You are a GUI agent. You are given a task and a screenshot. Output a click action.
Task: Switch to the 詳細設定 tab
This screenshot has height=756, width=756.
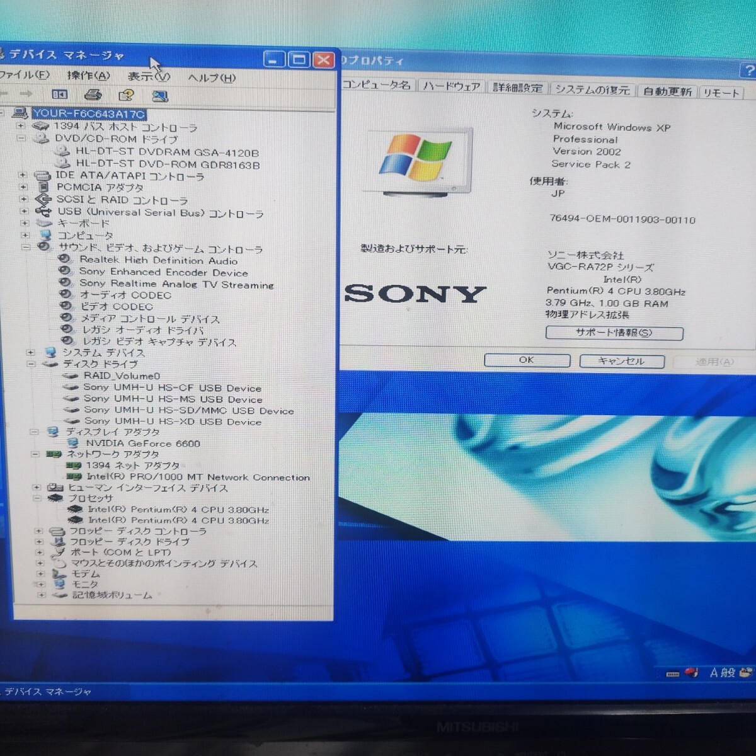coord(517,88)
